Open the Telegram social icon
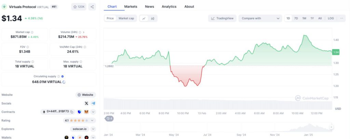350x139 pixels. [x=93, y=104]
